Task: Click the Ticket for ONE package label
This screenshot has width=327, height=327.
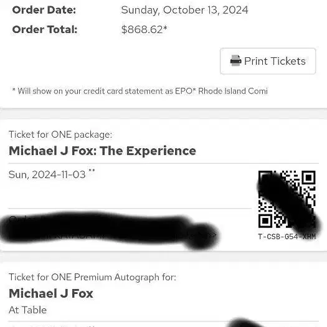Action: click(x=60, y=135)
